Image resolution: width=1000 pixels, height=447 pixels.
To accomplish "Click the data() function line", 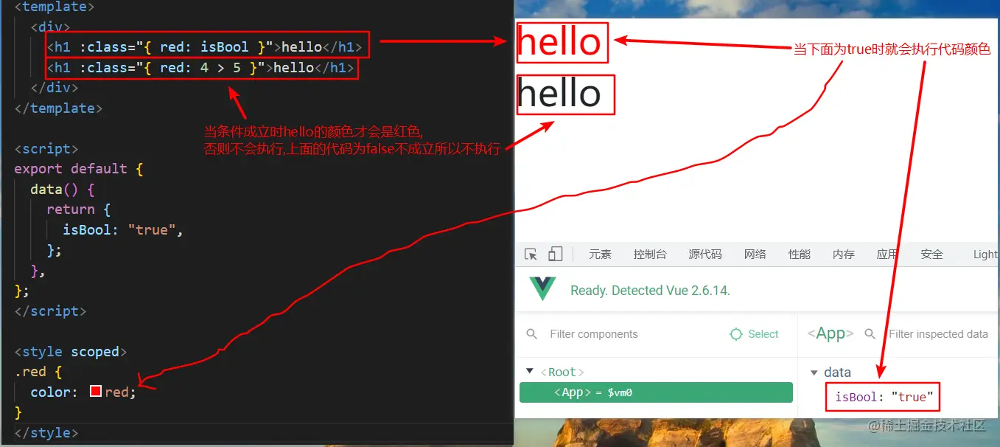I will 62,190.
